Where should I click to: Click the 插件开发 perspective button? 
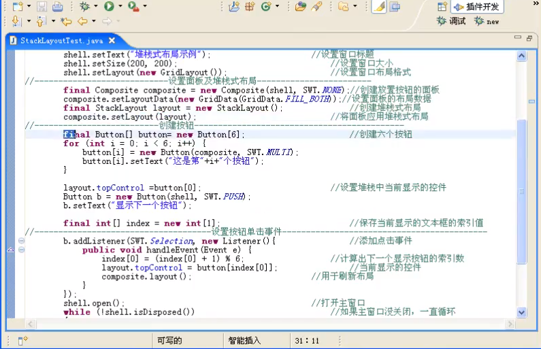tap(477, 6)
